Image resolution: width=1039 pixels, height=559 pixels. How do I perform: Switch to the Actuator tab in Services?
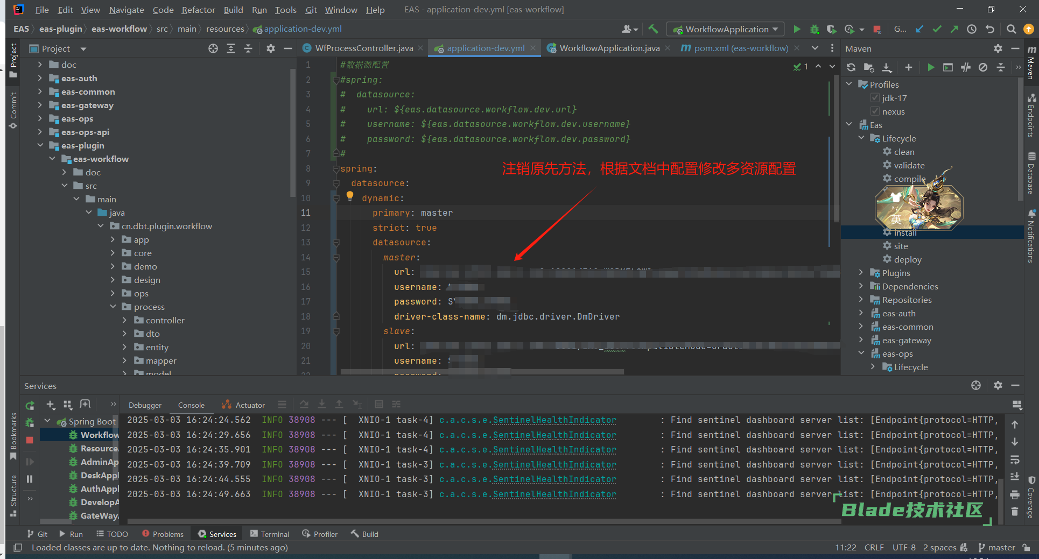(x=243, y=405)
